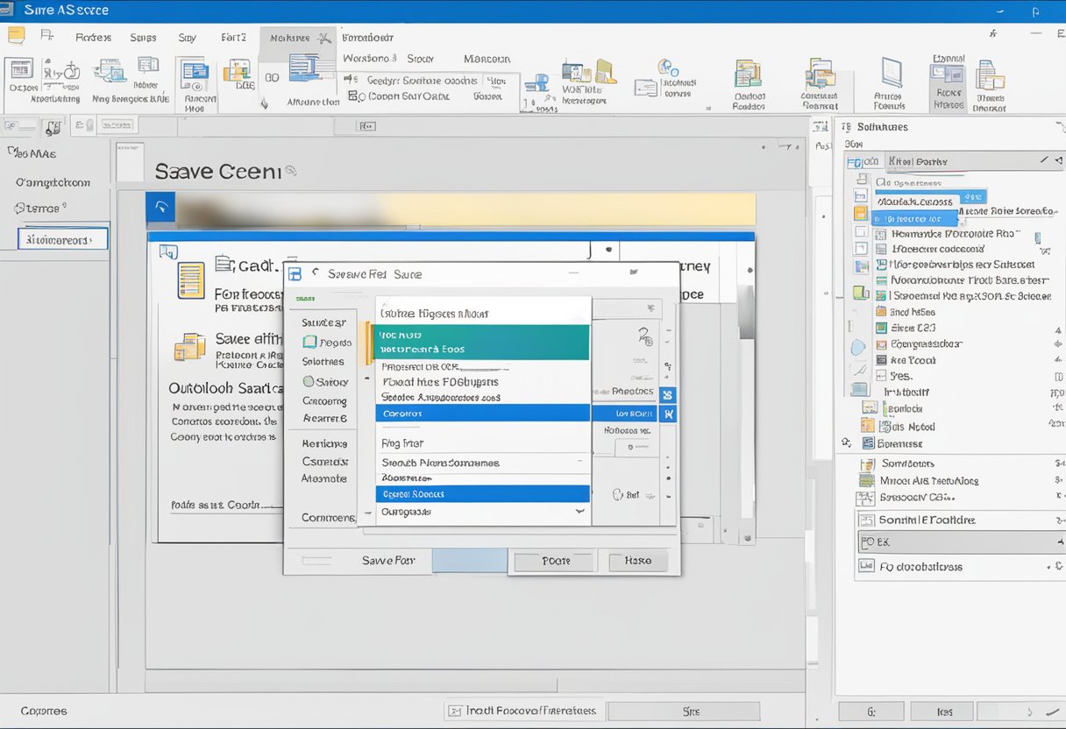This screenshot has width=1066, height=729.
Task: Click the monitor icon above the 'Oroon' ribbon label
Action: point(21,69)
